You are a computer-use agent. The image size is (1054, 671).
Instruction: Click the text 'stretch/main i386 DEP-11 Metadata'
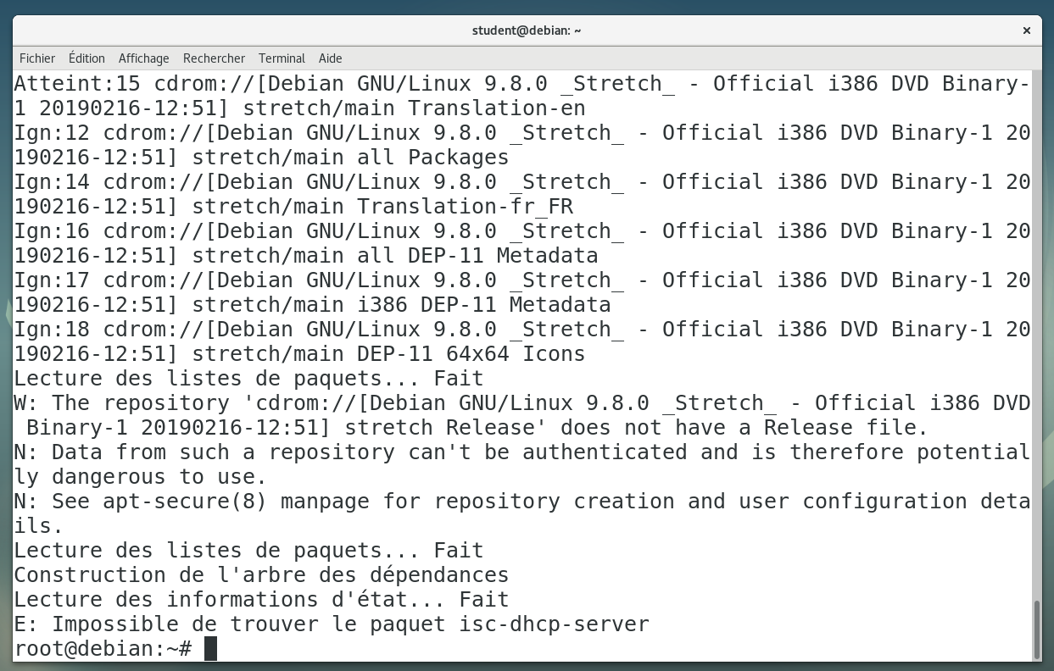tap(401, 305)
